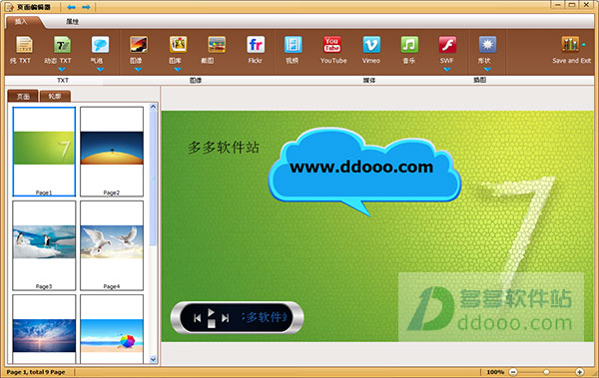Expand speech bubble dropdown arrow
Image resolution: width=599 pixels, height=378 pixels.
click(x=100, y=70)
